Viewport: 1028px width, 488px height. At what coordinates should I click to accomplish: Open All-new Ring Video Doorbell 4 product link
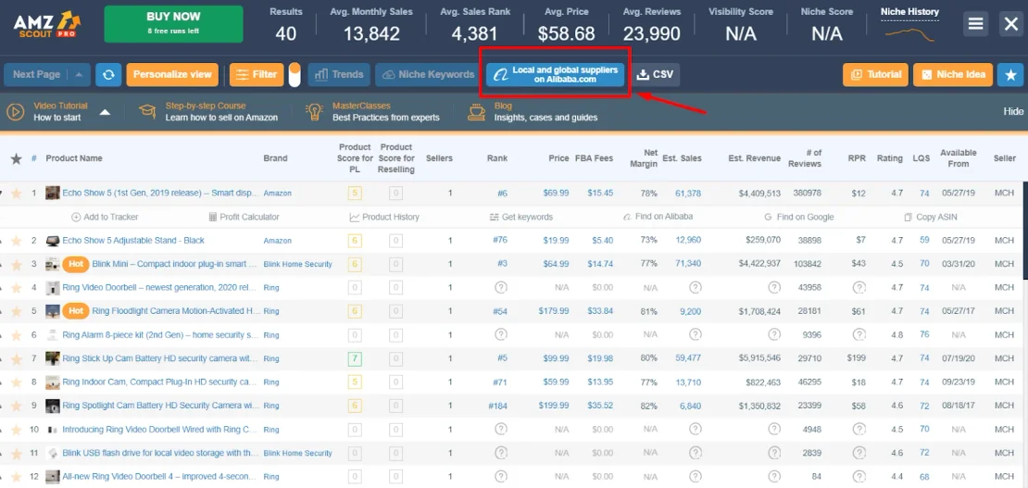pyautogui.click(x=160, y=477)
